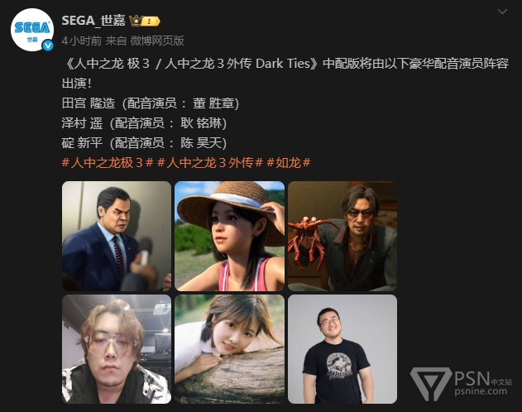522x412 pixels.
Task: Click the gold crown membership badge
Action: (145, 21)
